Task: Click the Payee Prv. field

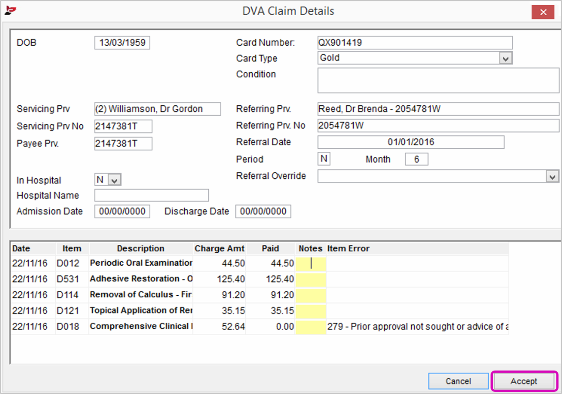Action: (x=123, y=144)
